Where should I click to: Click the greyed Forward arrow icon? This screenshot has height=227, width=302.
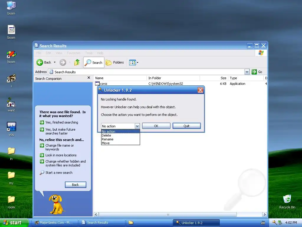[63, 62]
